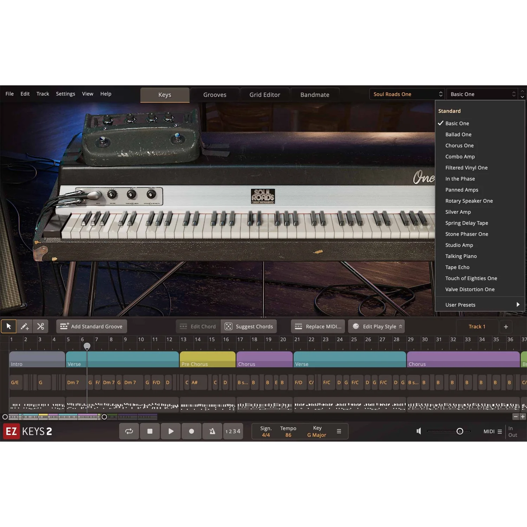Image resolution: width=527 pixels, height=527 pixels.
Task: Click the song overview left handle
Action: coord(5,417)
